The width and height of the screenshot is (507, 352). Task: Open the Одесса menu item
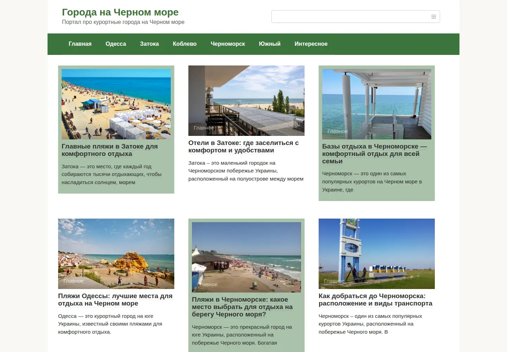[116, 44]
